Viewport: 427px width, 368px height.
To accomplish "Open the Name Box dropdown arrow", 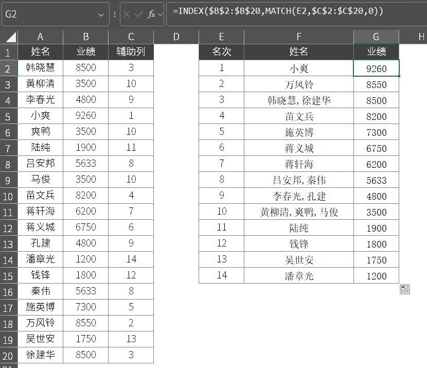I will click(x=101, y=15).
